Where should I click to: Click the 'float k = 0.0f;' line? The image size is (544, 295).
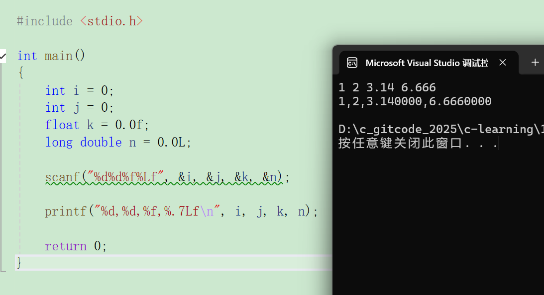pos(97,125)
